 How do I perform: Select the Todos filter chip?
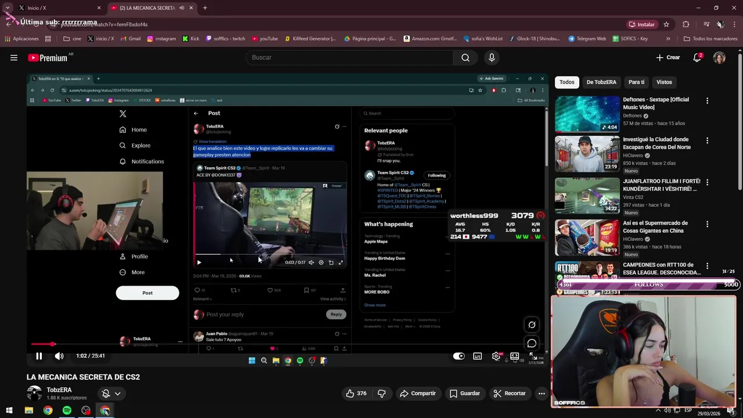[567, 82]
